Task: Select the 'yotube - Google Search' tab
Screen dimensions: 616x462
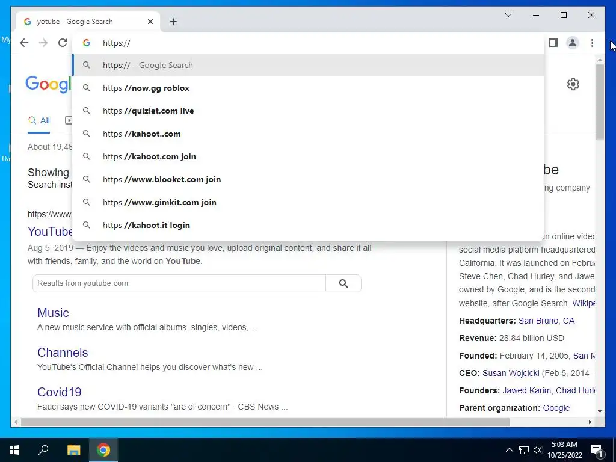Action: 87,22
